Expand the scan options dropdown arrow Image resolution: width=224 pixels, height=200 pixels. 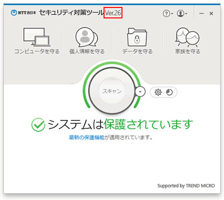(140, 92)
